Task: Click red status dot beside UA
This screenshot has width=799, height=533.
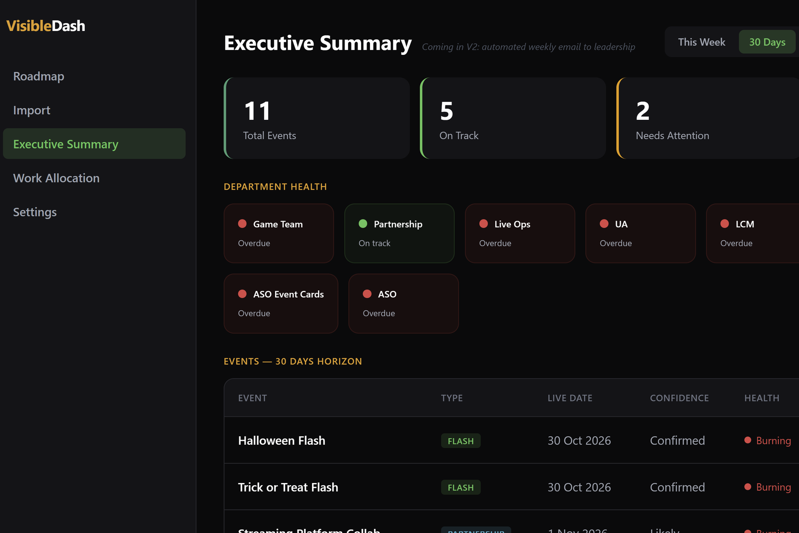Action: [x=604, y=224]
